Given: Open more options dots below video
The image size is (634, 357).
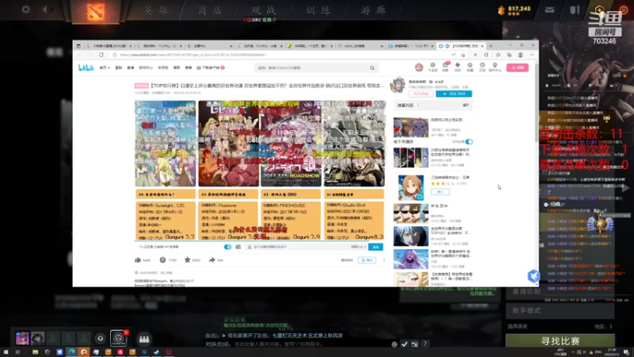Looking at the screenshot, I should (384, 260).
